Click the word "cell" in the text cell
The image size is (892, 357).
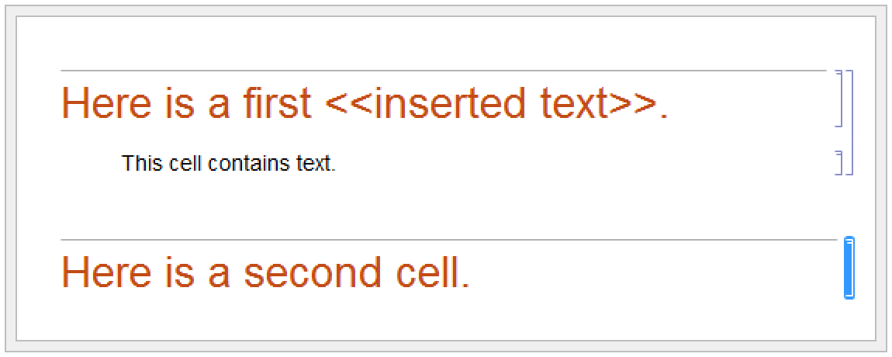coord(186,164)
